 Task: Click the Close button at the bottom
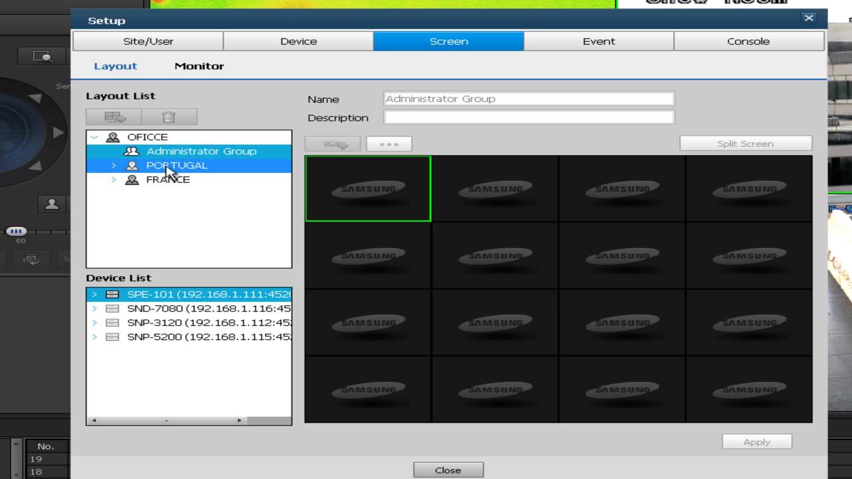[x=448, y=470]
